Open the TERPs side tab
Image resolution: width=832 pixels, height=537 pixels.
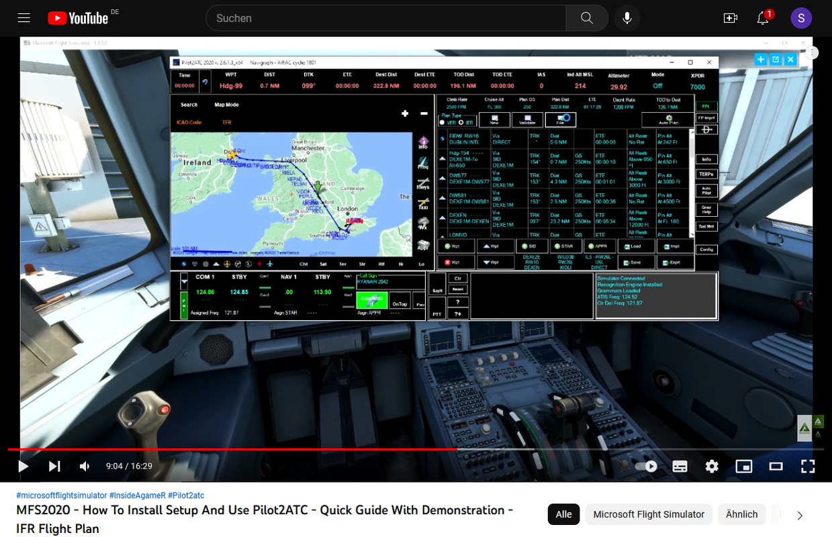point(706,174)
